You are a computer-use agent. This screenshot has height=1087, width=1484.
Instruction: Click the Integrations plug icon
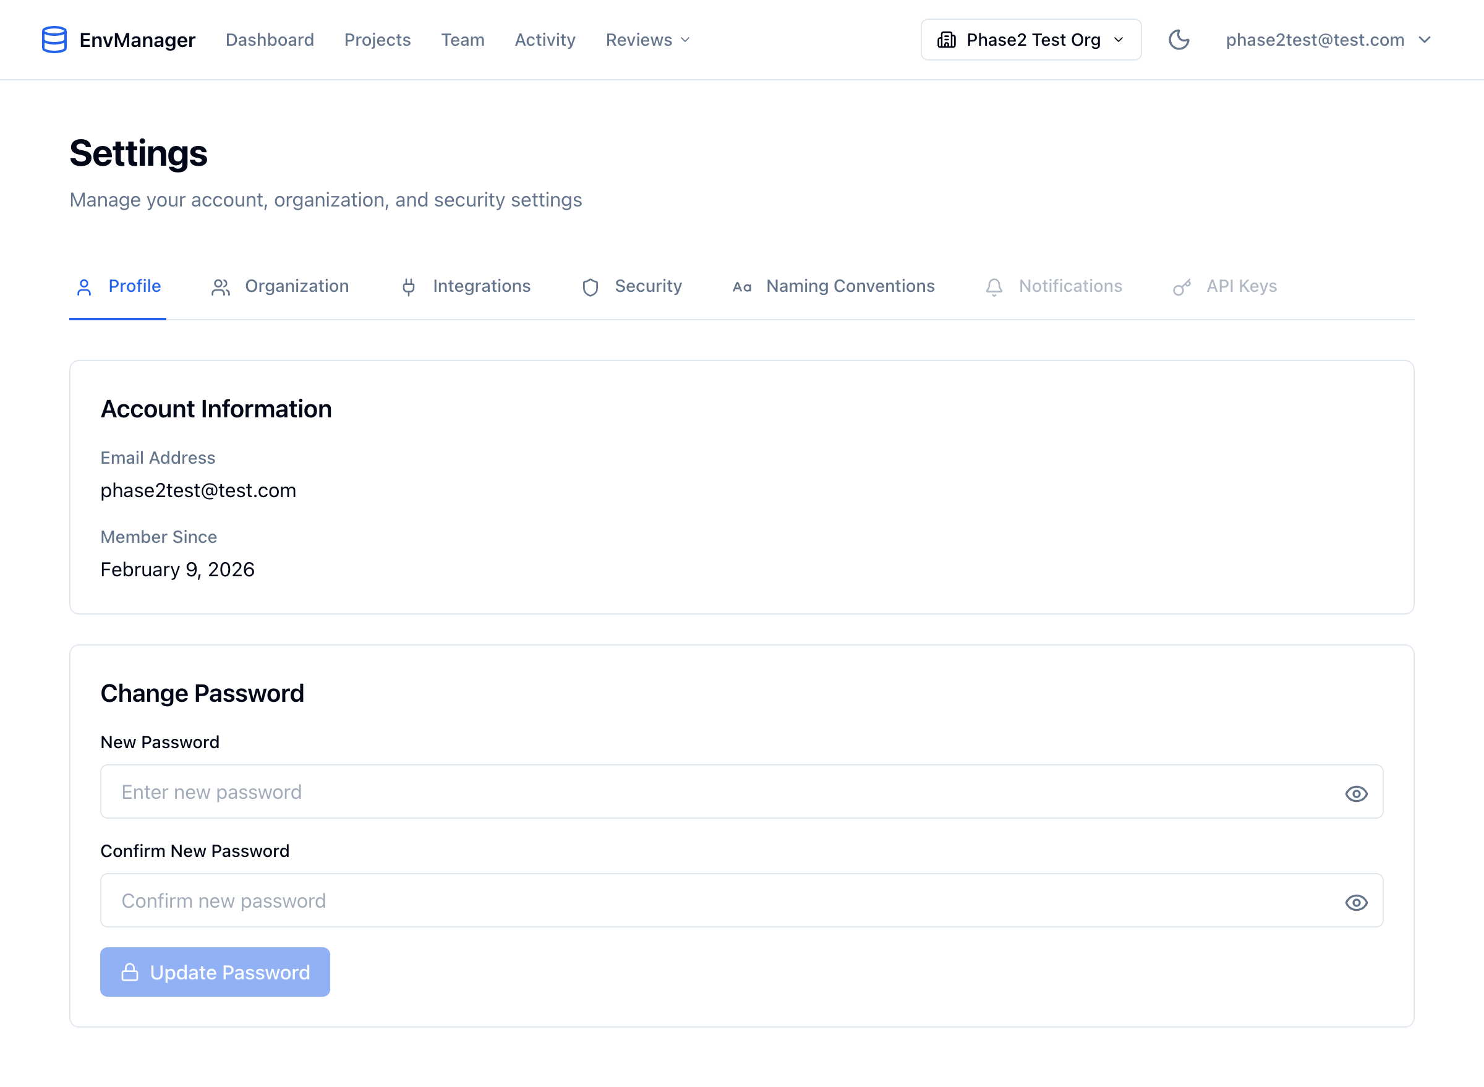coord(409,287)
